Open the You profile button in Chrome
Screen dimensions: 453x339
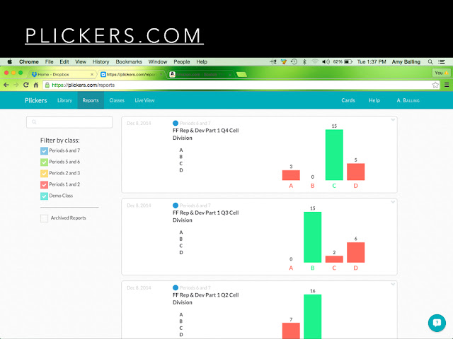[442, 73]
